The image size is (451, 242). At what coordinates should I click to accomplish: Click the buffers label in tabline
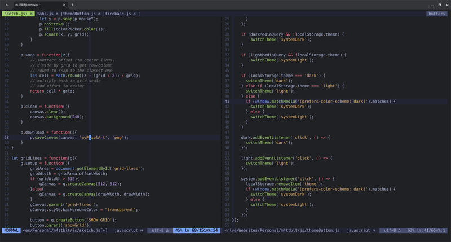[436, 14]
